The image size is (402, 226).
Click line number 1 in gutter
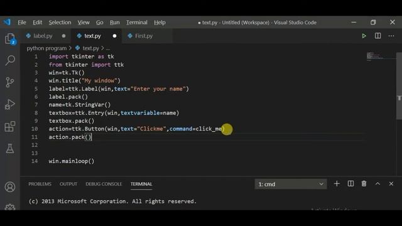pyautogui.click(x=36, y=56)
